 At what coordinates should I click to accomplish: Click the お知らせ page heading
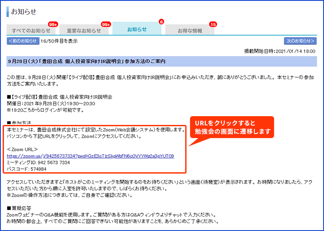point(24,11)
